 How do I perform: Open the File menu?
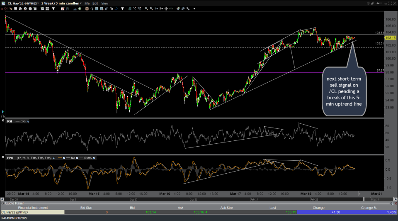[x=87, y=3]
